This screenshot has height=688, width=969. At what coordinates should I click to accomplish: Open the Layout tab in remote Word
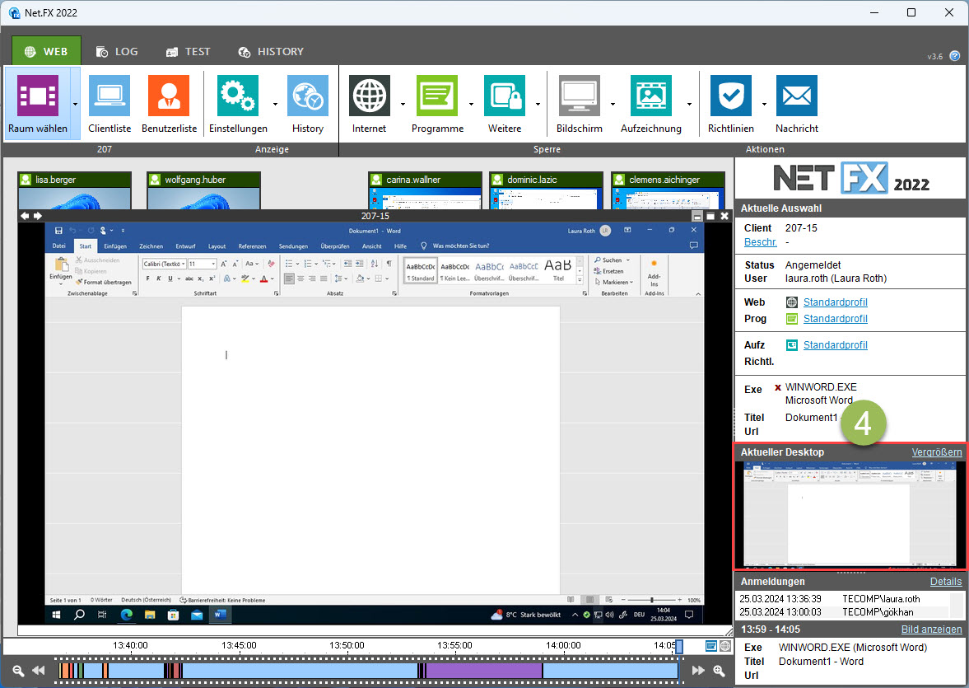217,246
